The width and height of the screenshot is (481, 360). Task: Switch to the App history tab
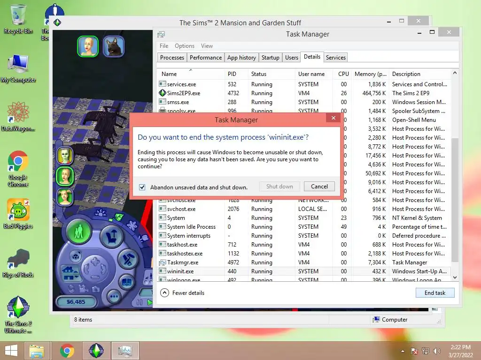[x=241, y=58]
